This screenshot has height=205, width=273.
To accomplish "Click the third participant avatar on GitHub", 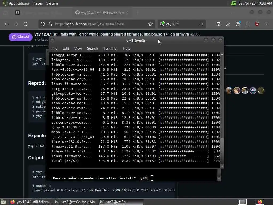I will tap(245, 90).
